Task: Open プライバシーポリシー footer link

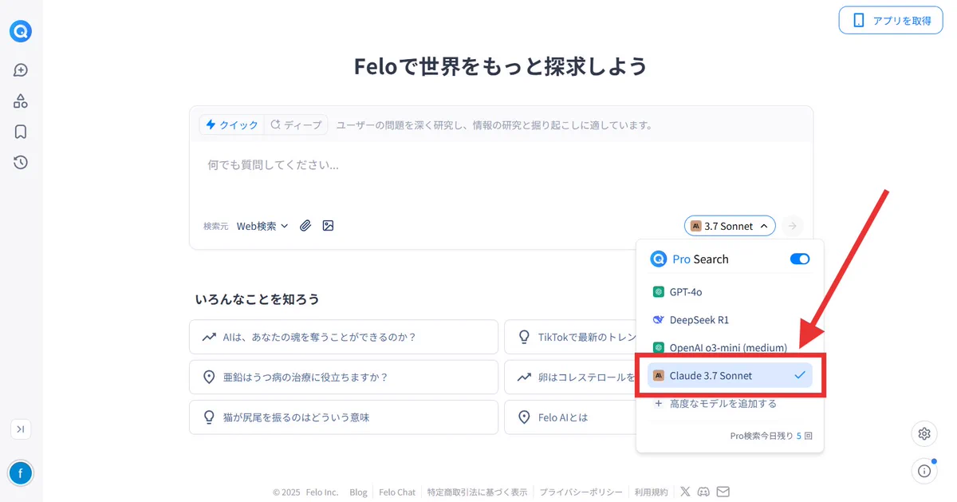Action: point(581,492)
